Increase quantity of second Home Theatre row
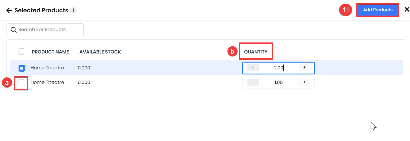Screen dimensions: 410x141 304,82
